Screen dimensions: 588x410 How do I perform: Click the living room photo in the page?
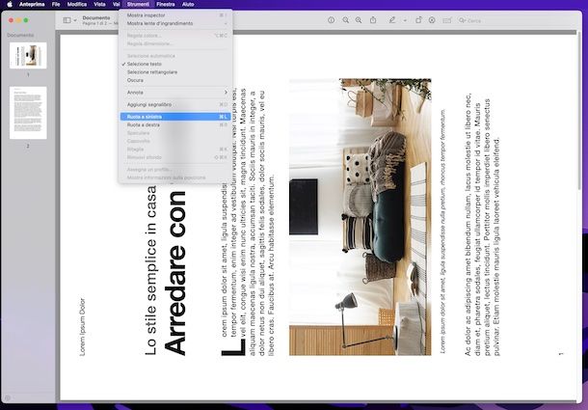[360, 217]
